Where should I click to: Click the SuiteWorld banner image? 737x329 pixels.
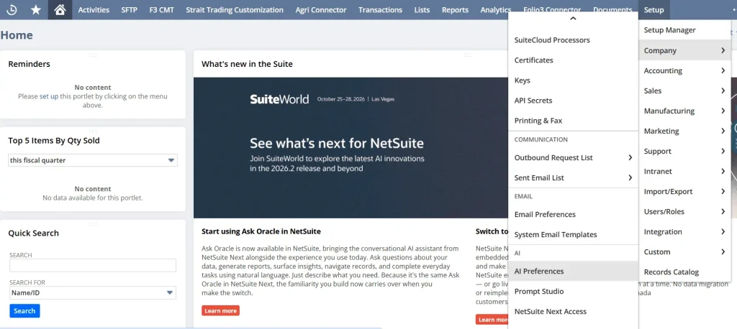coord(351,148)
